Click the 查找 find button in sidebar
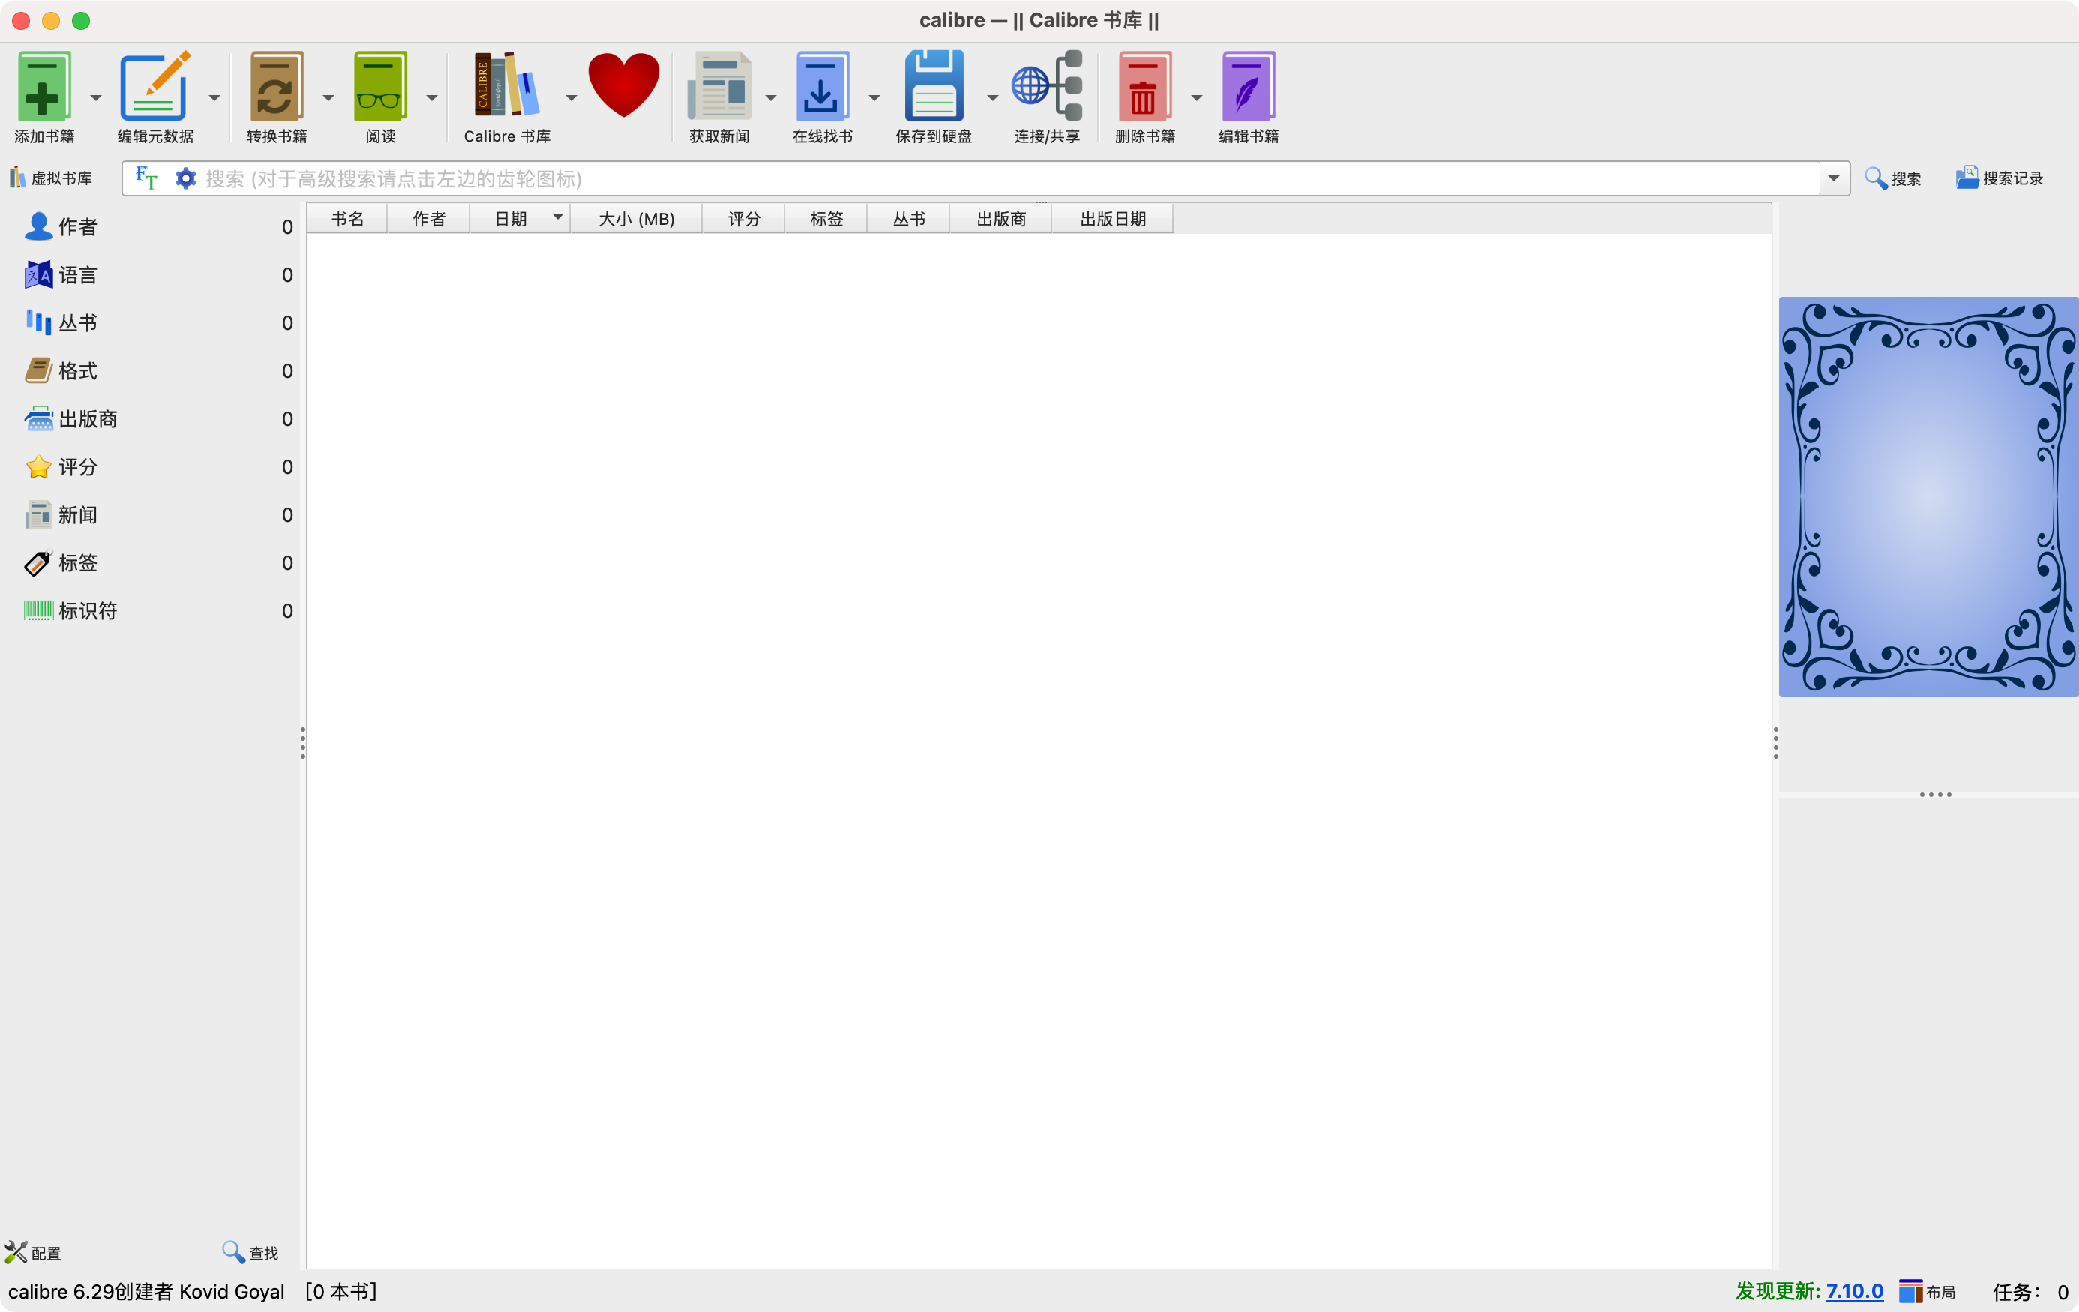 point(250,1253)
